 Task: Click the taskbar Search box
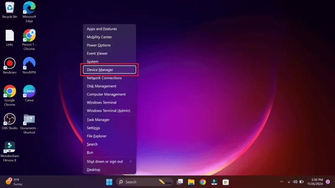tap(144, 182)
